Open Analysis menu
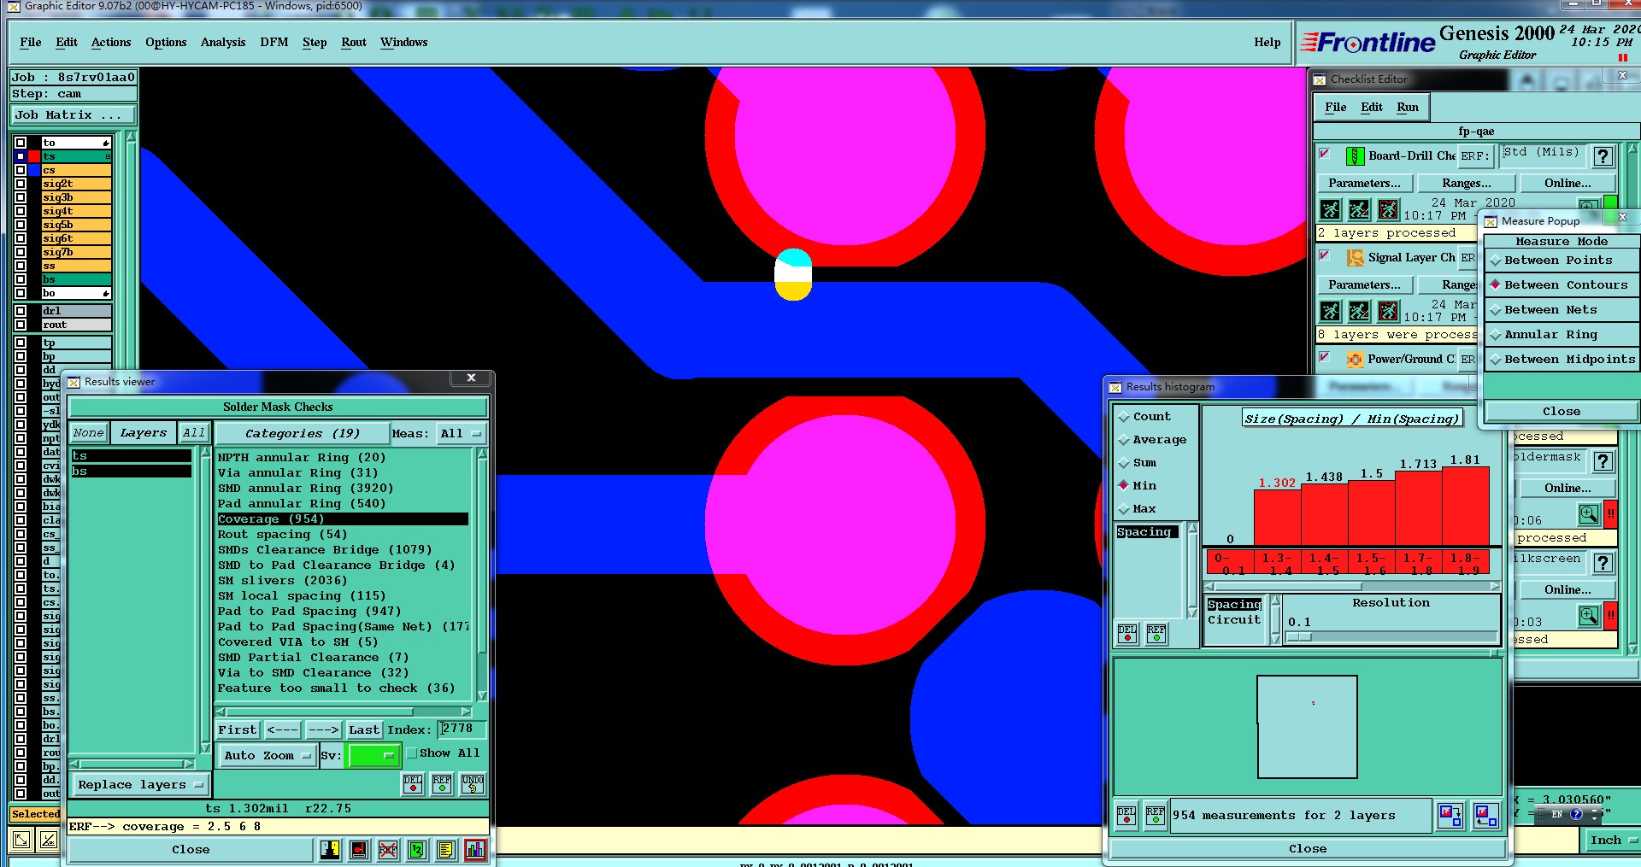 click(223, 42)
